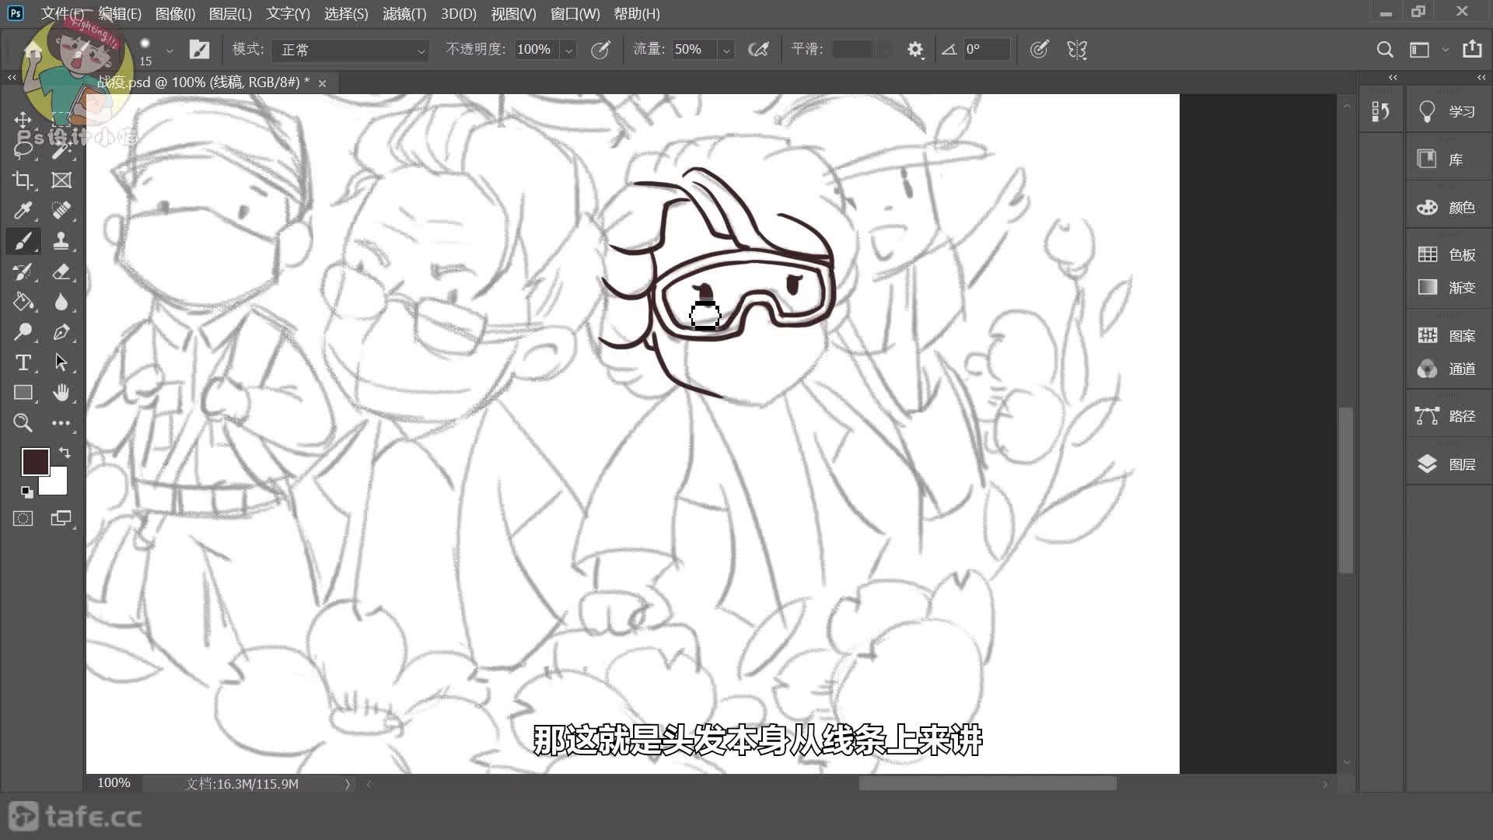This screenshot has width=1493, height=840.
Task: Open the 色板 swatches panel
Action: (x=1448, y=254)
